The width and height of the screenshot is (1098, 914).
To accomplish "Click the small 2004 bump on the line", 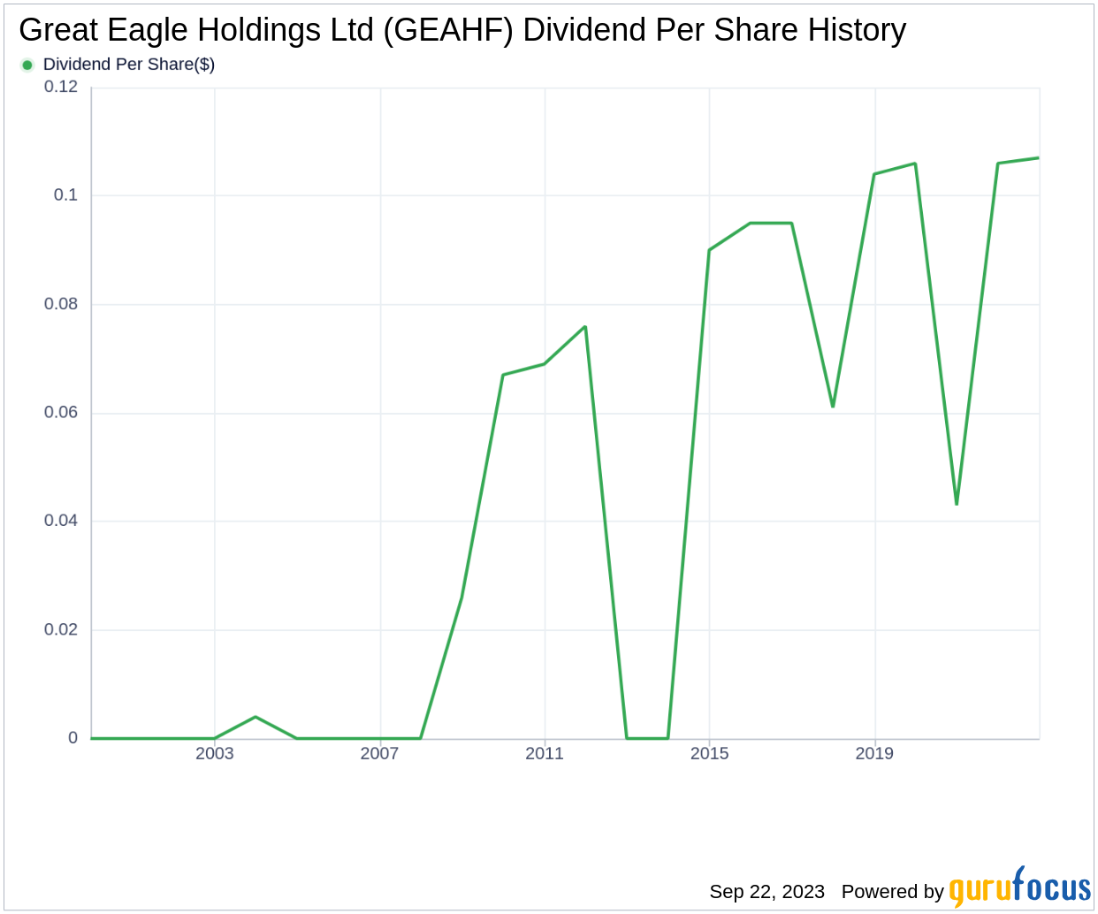I will click(x=255, y=717).
